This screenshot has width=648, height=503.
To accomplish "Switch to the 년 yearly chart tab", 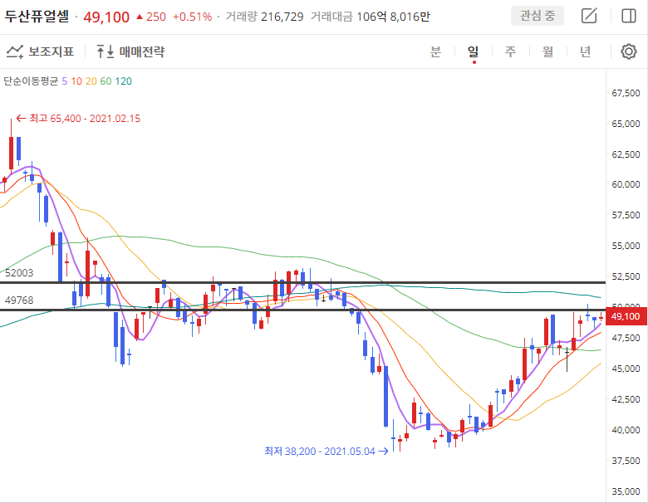I will click(585, 51).
